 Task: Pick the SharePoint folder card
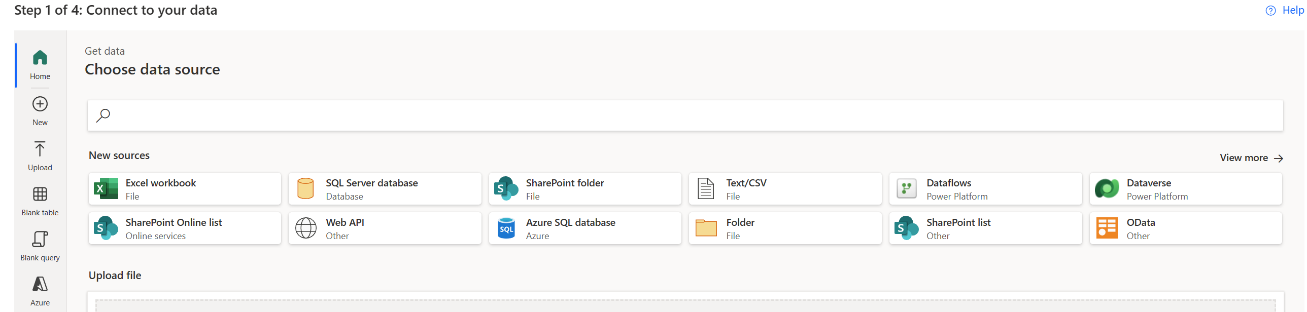pos(585,189)
